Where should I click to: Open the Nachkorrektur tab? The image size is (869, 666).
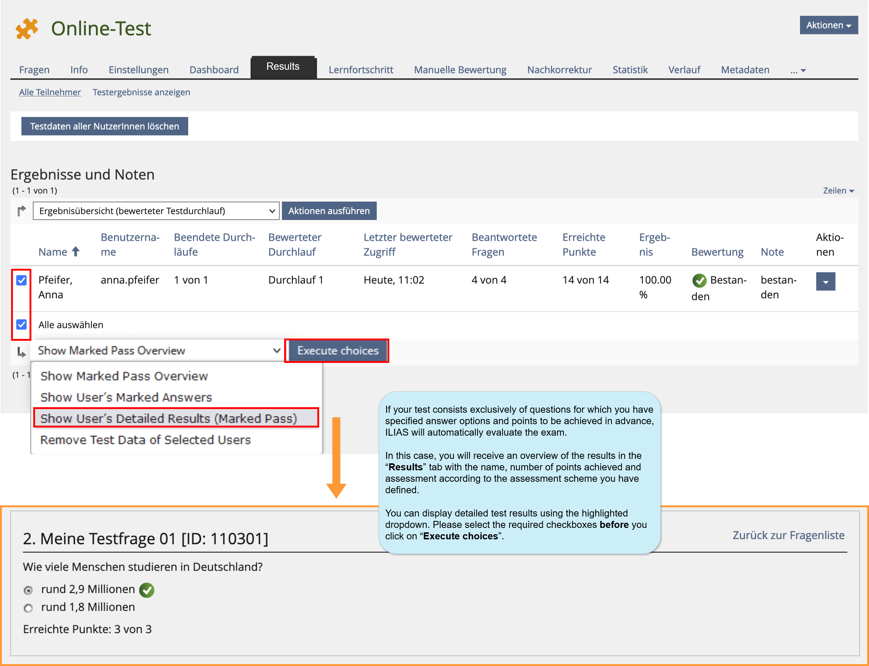click(559, 70)
